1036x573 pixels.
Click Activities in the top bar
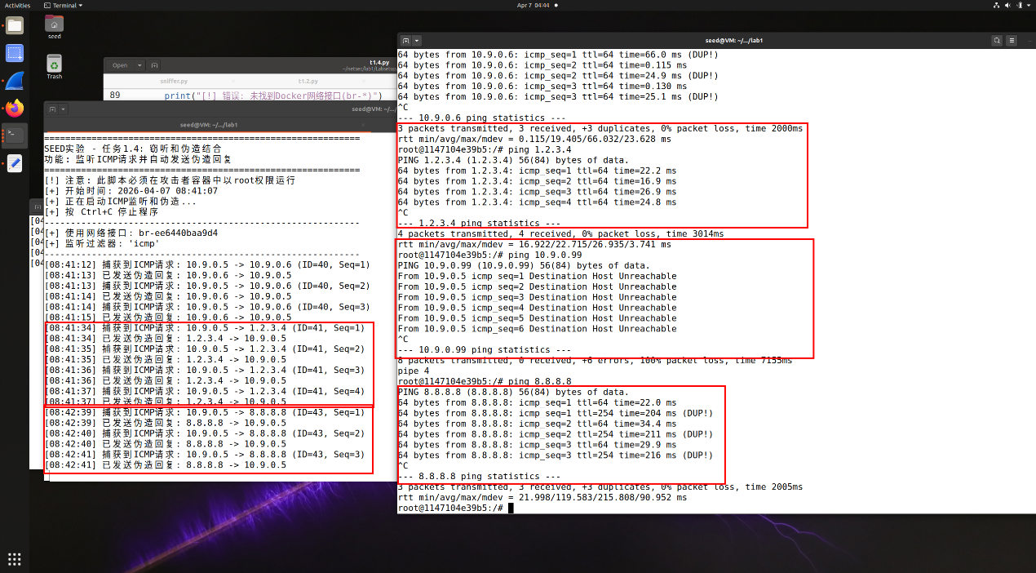tap(16, 5)
